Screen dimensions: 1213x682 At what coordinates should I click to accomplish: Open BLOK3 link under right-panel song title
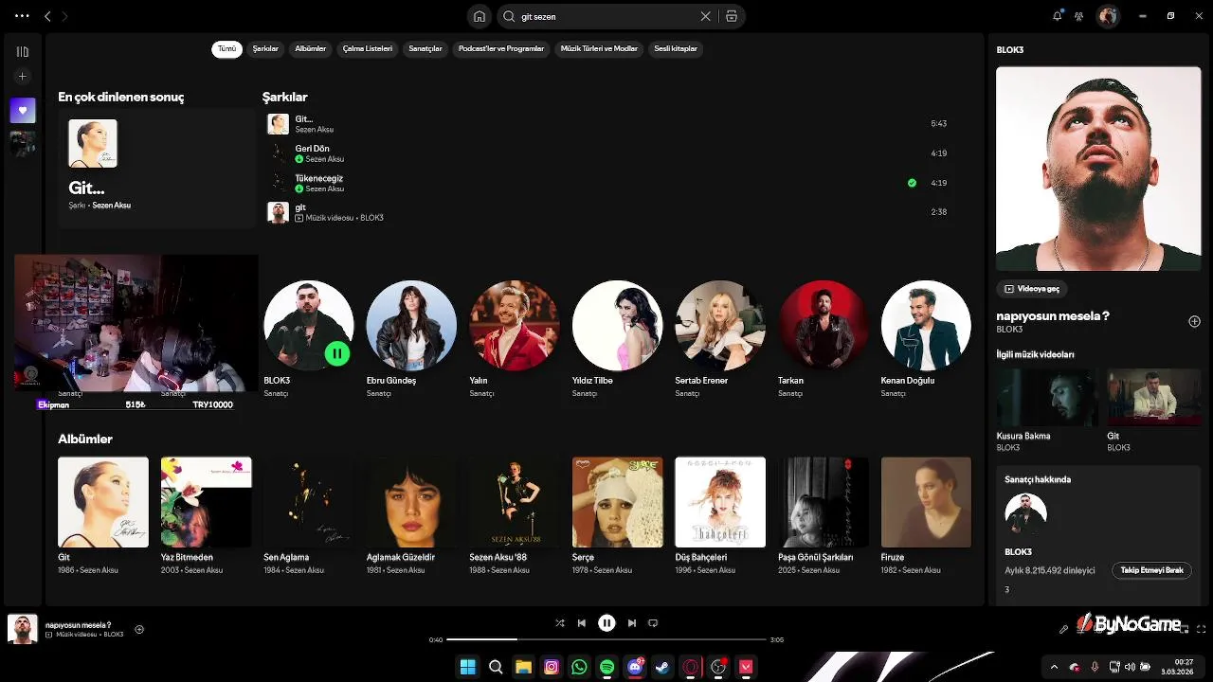tap(1009, 330)
